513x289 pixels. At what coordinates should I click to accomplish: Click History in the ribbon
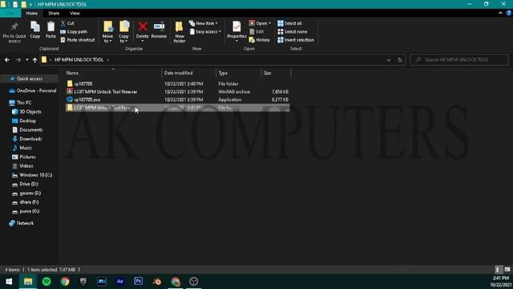[x=260, y=39]
